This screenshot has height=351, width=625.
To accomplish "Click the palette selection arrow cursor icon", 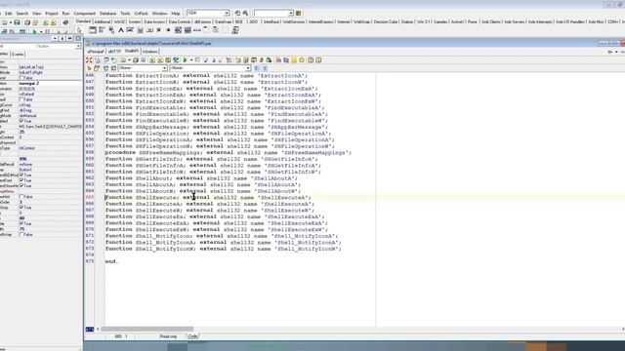I will [79, 30].
